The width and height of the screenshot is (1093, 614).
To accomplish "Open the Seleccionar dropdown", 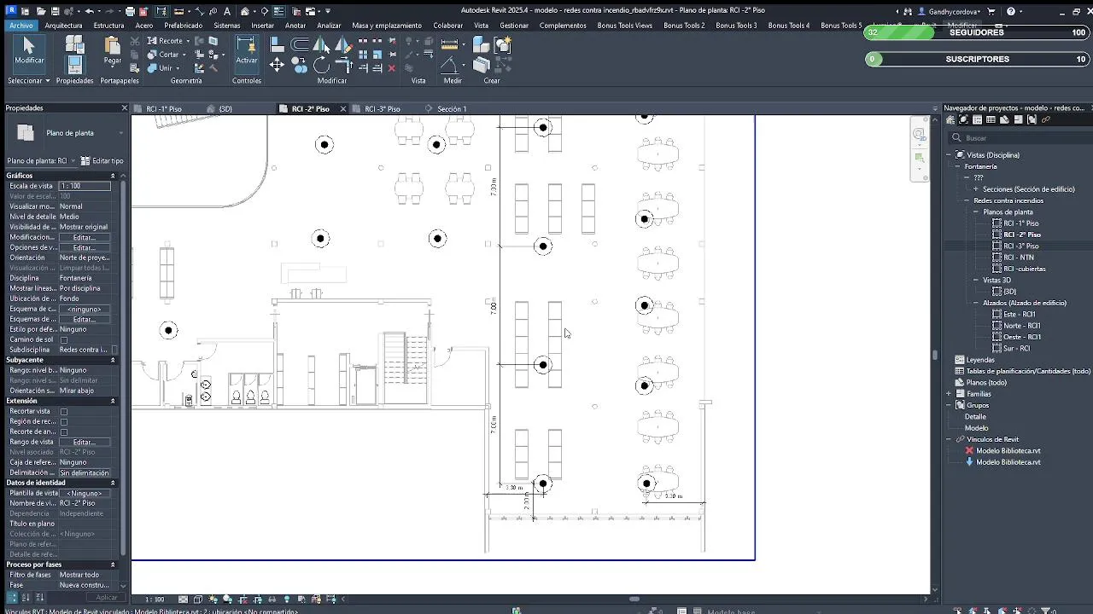I will tap(28, 81).
